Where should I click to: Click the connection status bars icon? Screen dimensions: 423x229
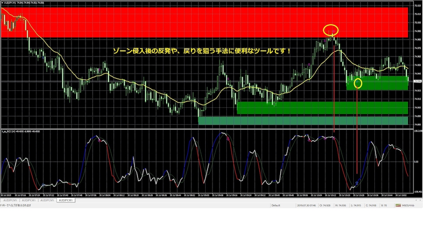398,205
